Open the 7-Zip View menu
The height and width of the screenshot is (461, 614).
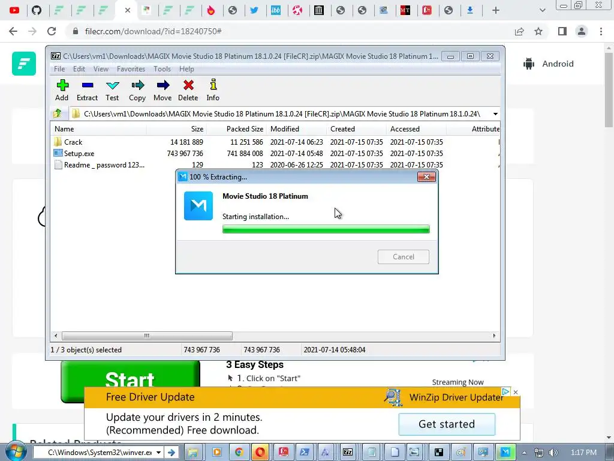click(101, 69)
